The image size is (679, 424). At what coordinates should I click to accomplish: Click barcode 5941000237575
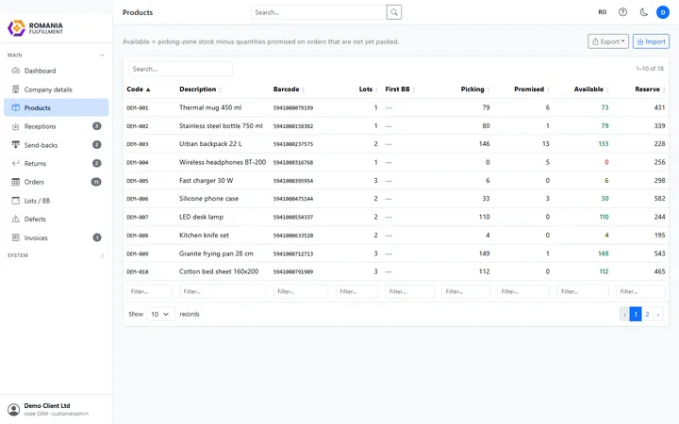tap(292, 144)
